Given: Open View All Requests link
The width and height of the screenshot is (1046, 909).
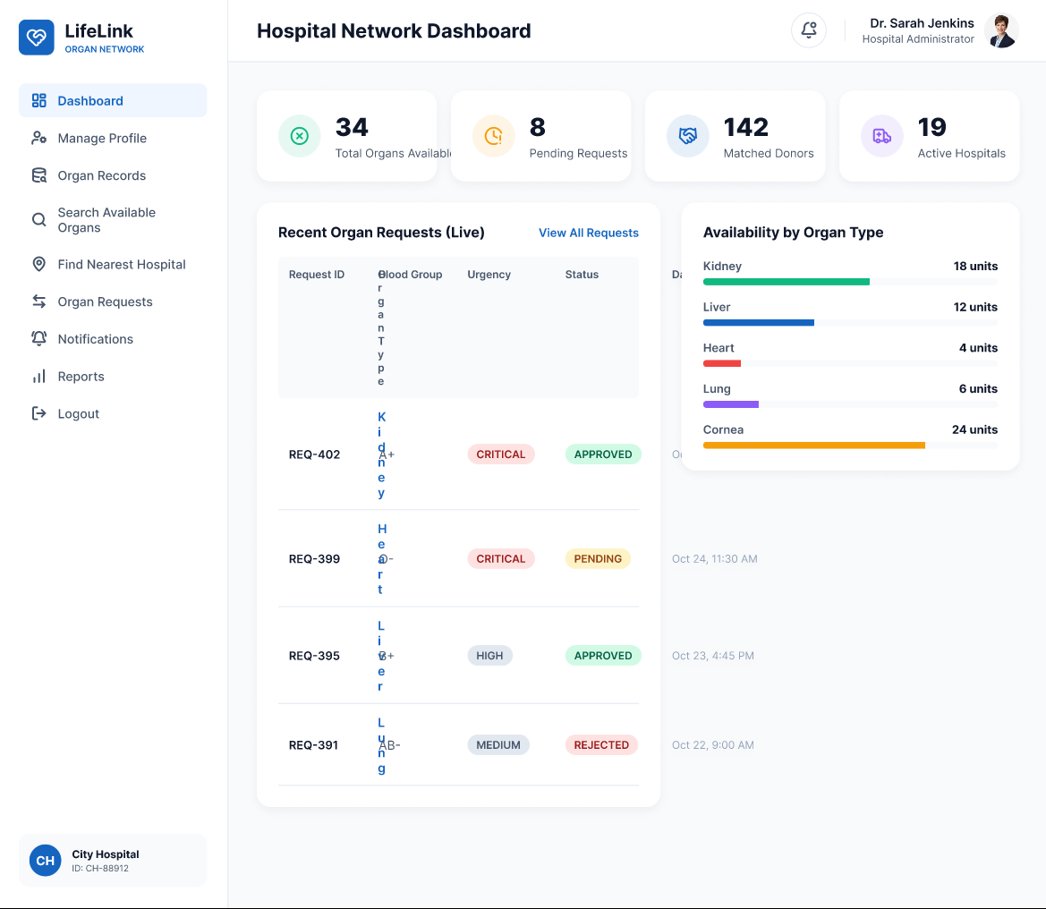Looking at the screenshot, I should point(589,233).
